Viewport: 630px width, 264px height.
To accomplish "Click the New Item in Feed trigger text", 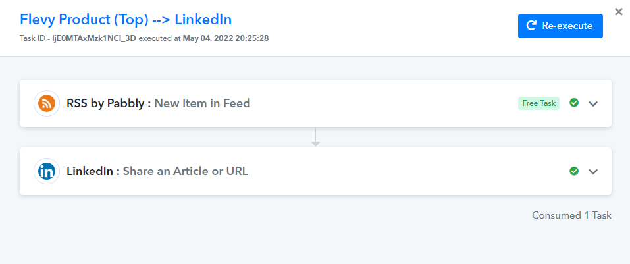I will click(203, 103).
